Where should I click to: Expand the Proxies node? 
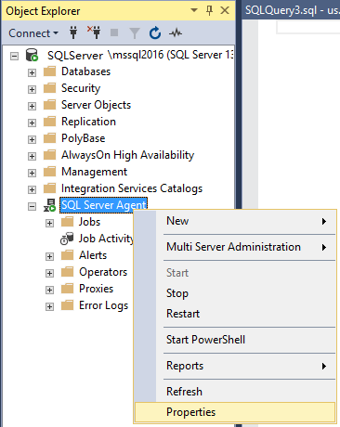49,290
